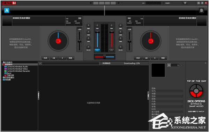
Task: Click the right round button of top layout selector
Action: tap(118, 3)
